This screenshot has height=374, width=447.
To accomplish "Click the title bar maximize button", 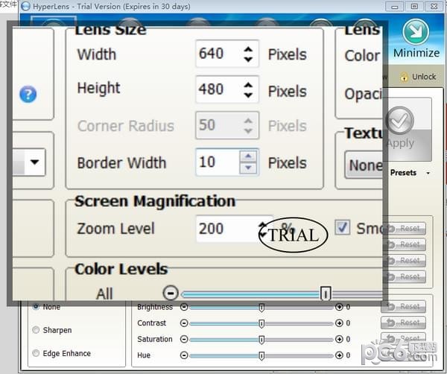I will coord(414,6).
